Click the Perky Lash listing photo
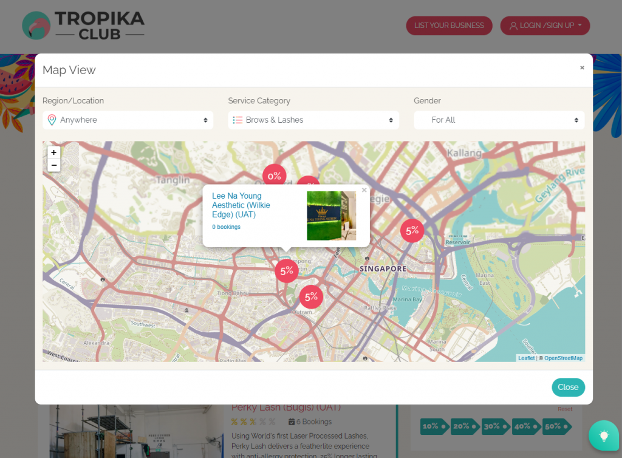This screenshot has width=622, height=458. tap(137, 431)
